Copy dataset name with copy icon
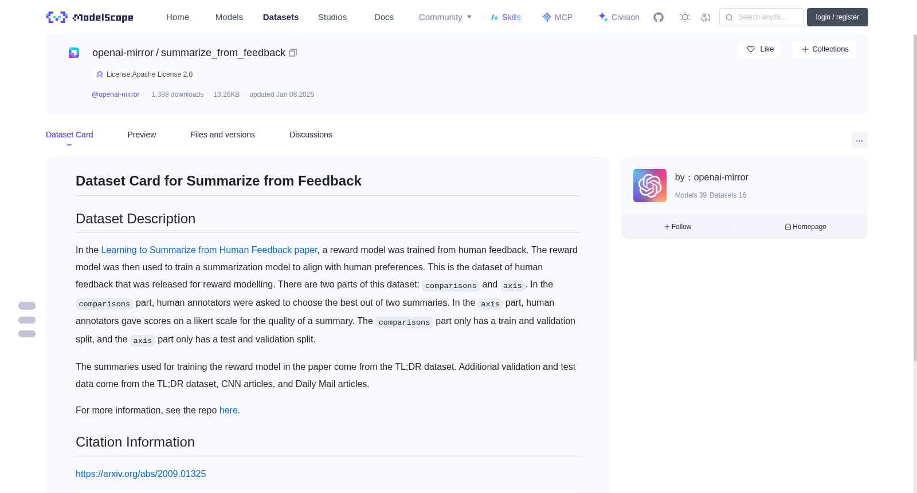 tap(293, 53)
